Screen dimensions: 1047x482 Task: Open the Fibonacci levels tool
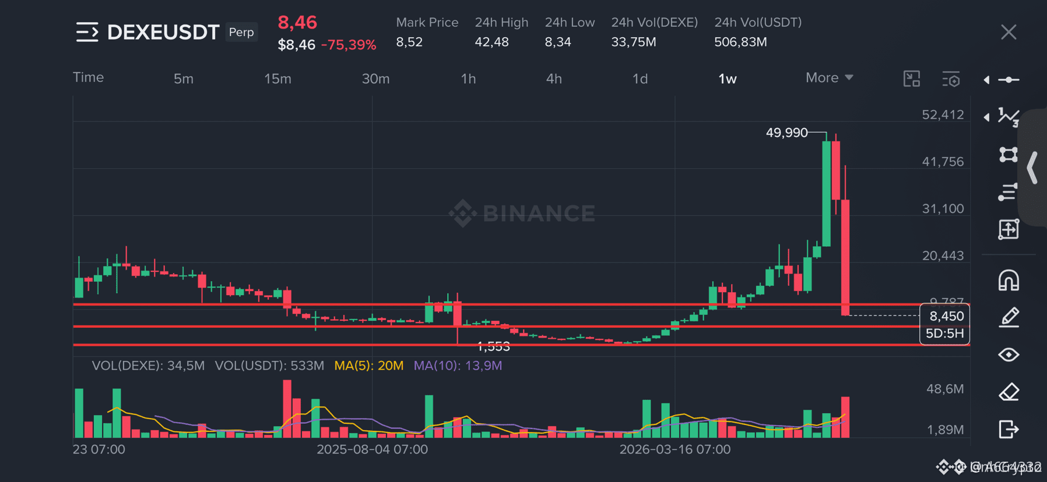point(1009,192)
